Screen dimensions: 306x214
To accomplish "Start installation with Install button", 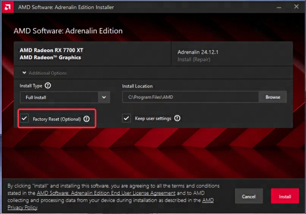I will click(x=285, y=197).
